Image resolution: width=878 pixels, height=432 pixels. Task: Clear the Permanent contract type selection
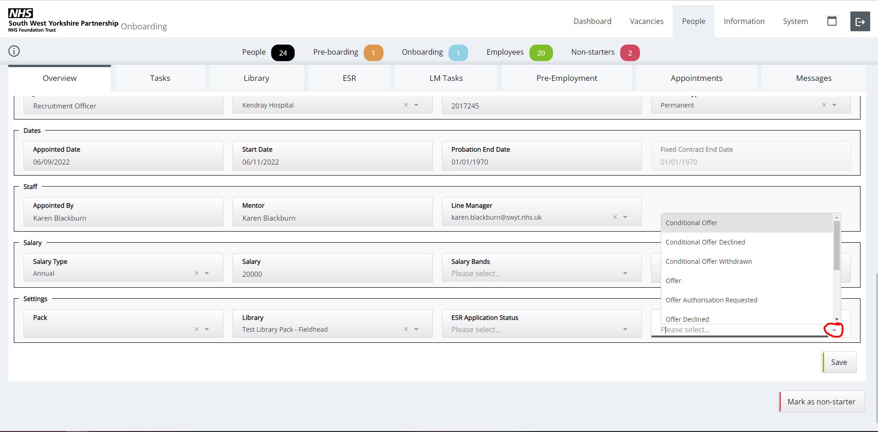824,105
